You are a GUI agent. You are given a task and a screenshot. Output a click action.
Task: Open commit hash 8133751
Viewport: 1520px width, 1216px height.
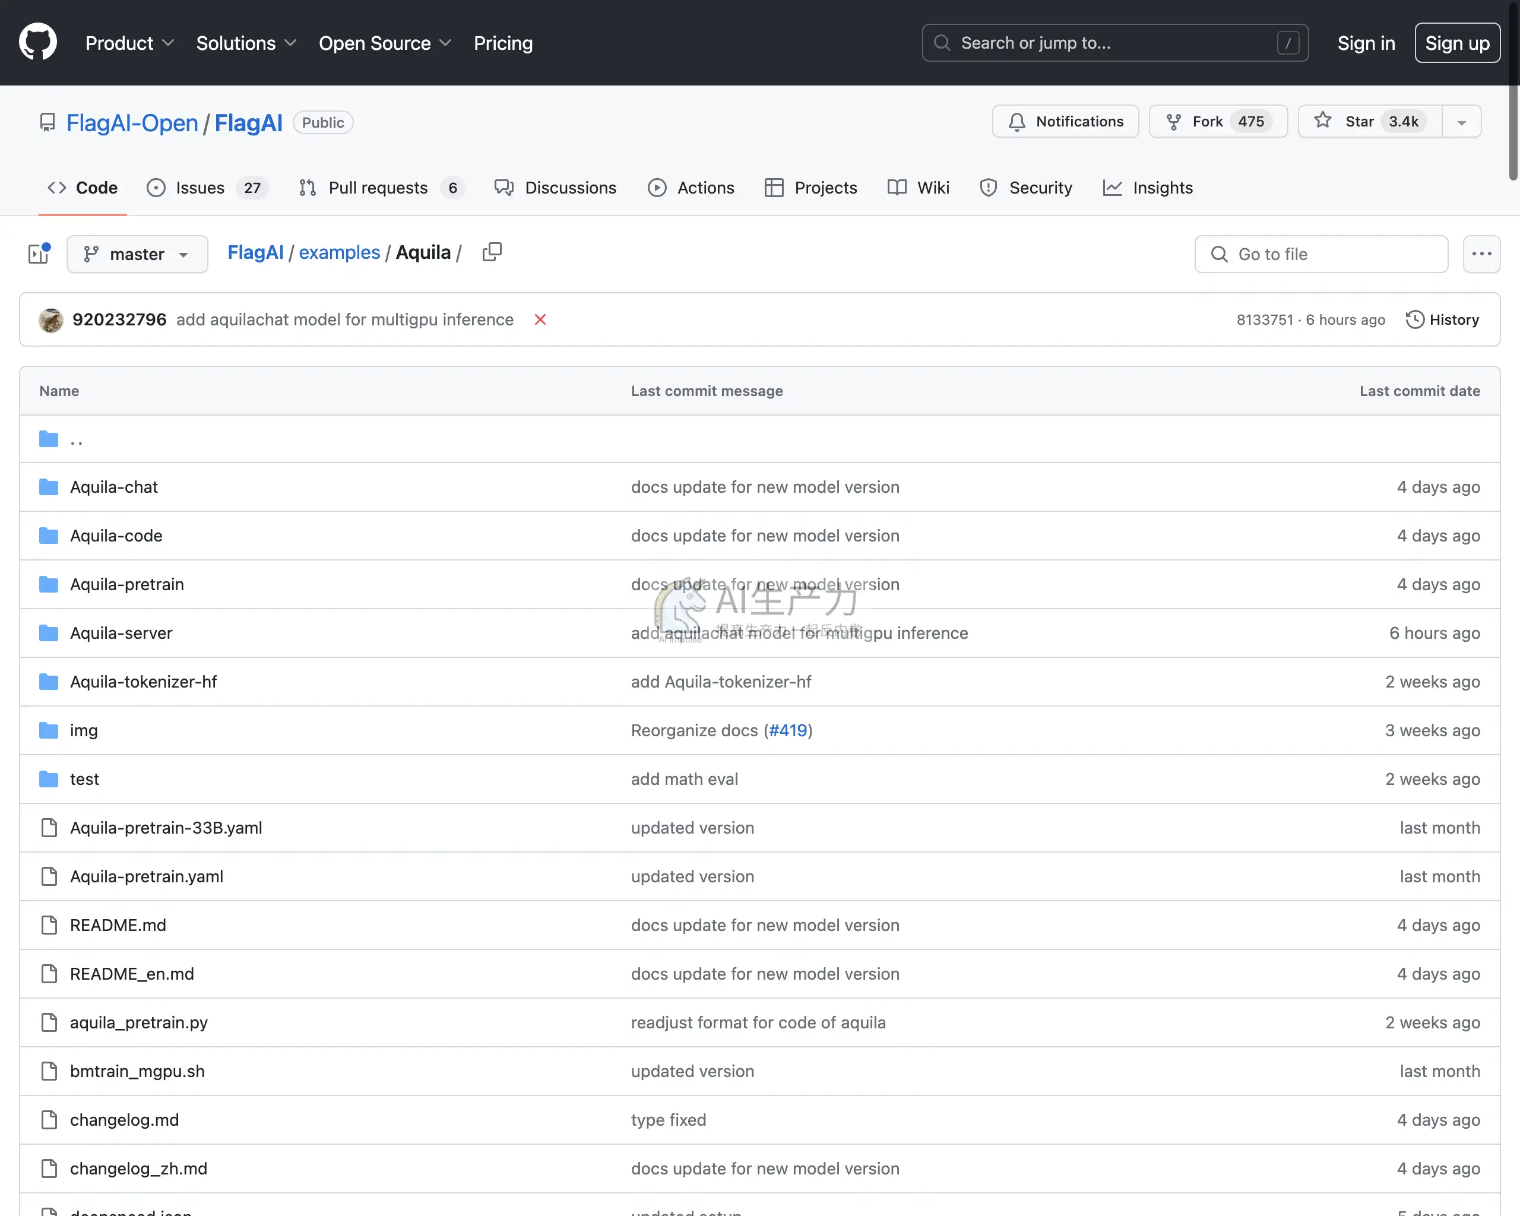coord(1265,319)
